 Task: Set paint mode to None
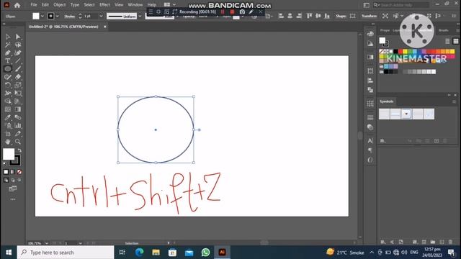coord(19,172)
